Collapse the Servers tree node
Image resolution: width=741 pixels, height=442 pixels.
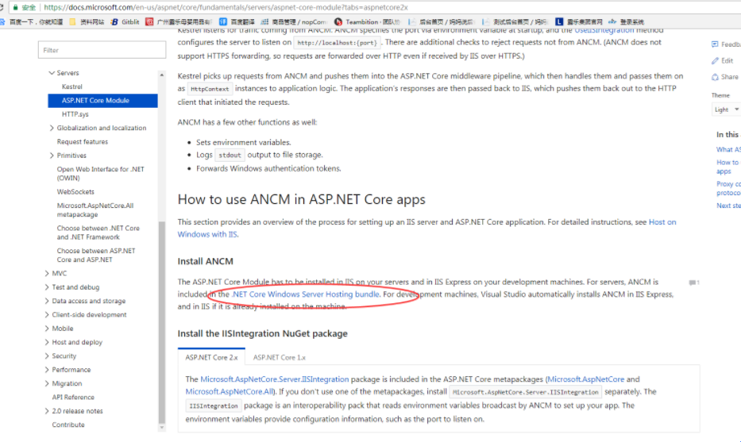coord(52,73)
